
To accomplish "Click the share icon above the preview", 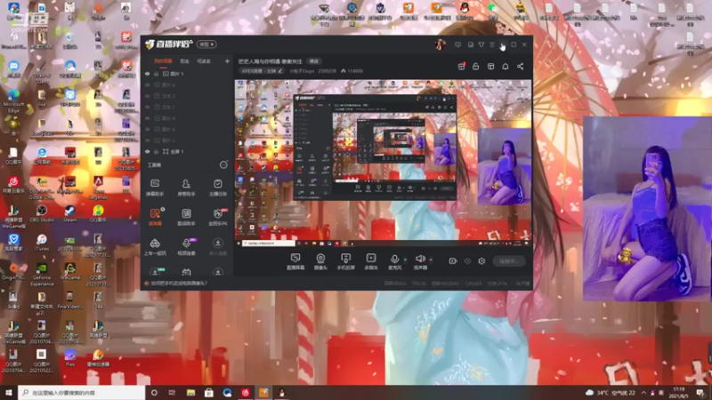I will coord(521,67).
